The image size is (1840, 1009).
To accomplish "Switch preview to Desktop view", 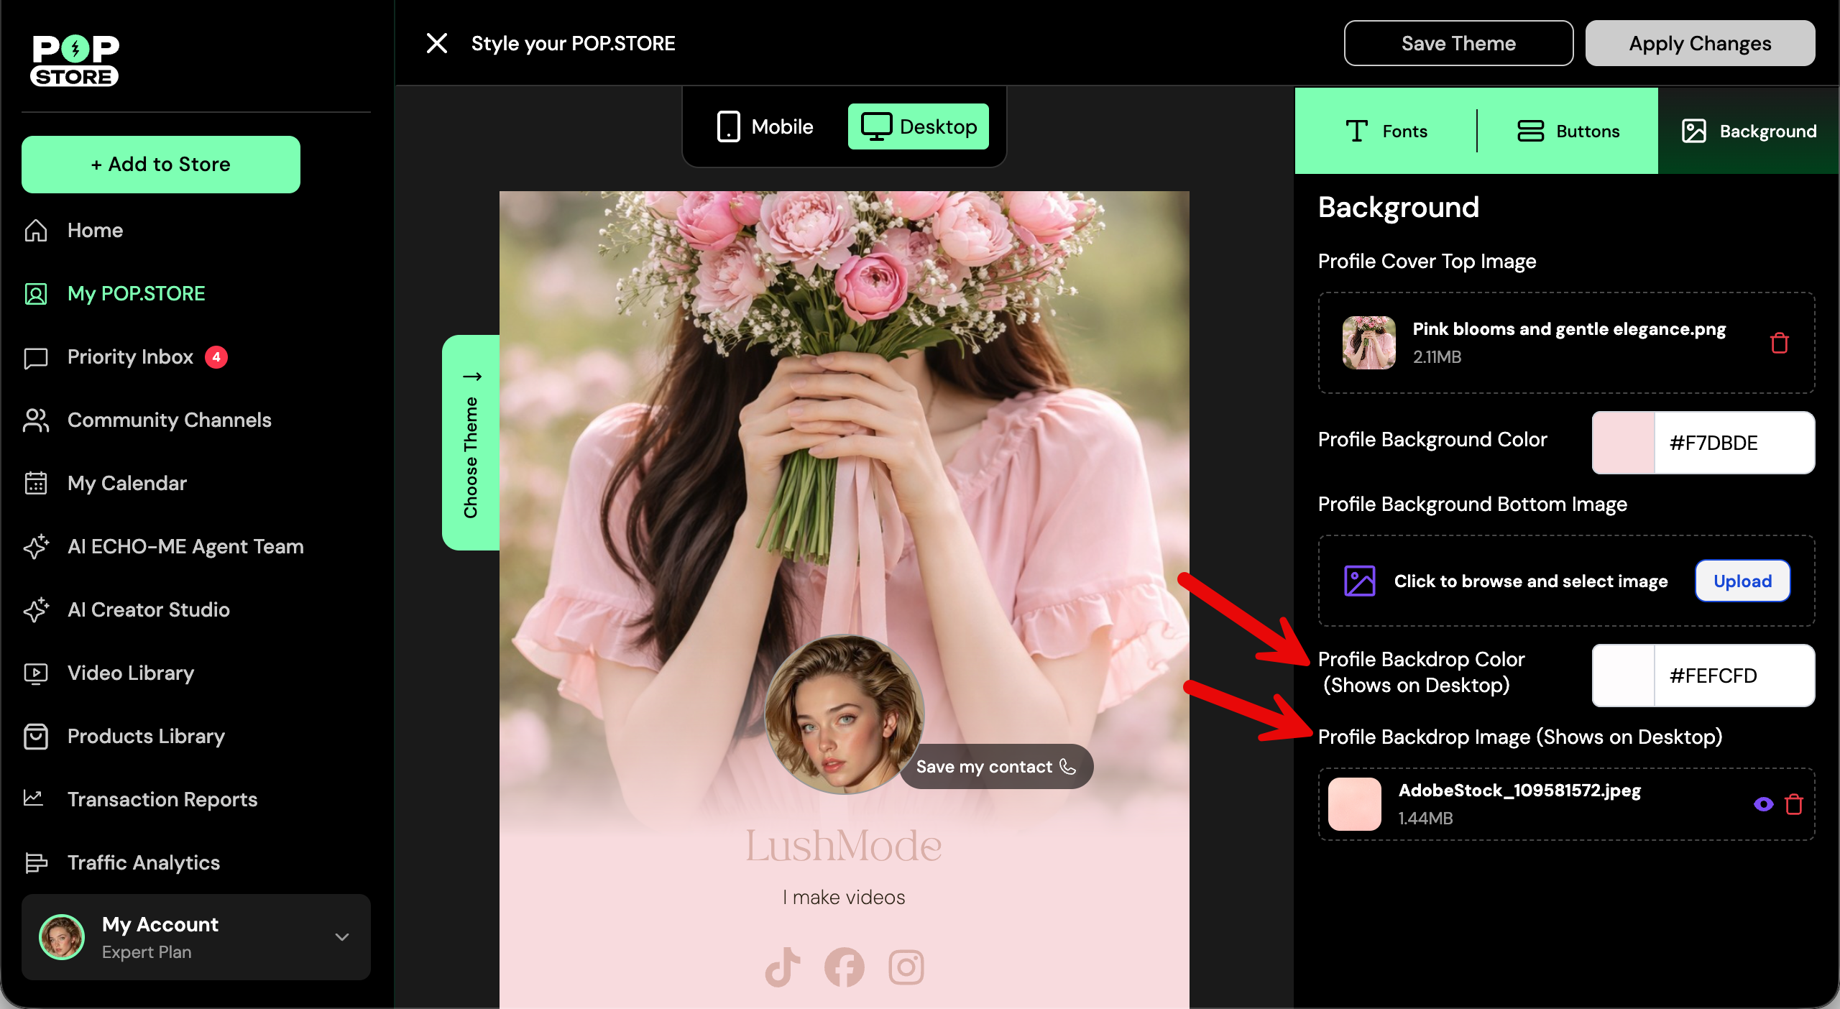I will point(918,126).
